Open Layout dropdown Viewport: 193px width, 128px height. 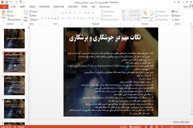(34, 12)
